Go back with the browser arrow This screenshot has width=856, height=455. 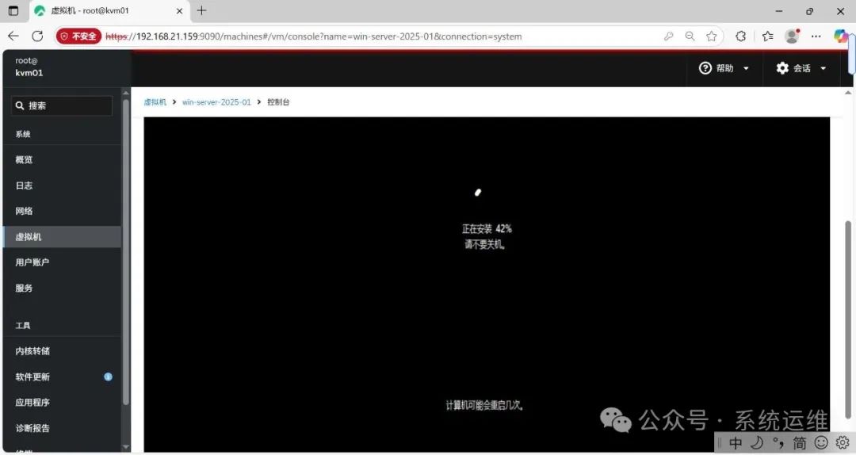[13, 36]
